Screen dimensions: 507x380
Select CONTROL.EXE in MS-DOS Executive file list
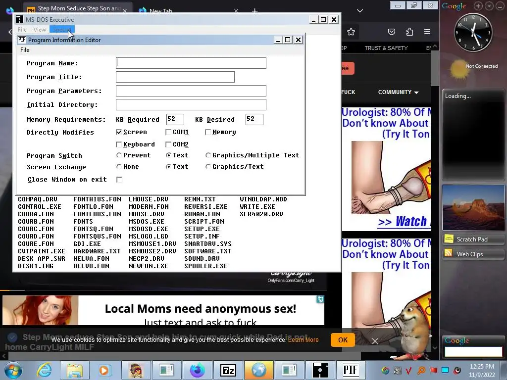40,207
